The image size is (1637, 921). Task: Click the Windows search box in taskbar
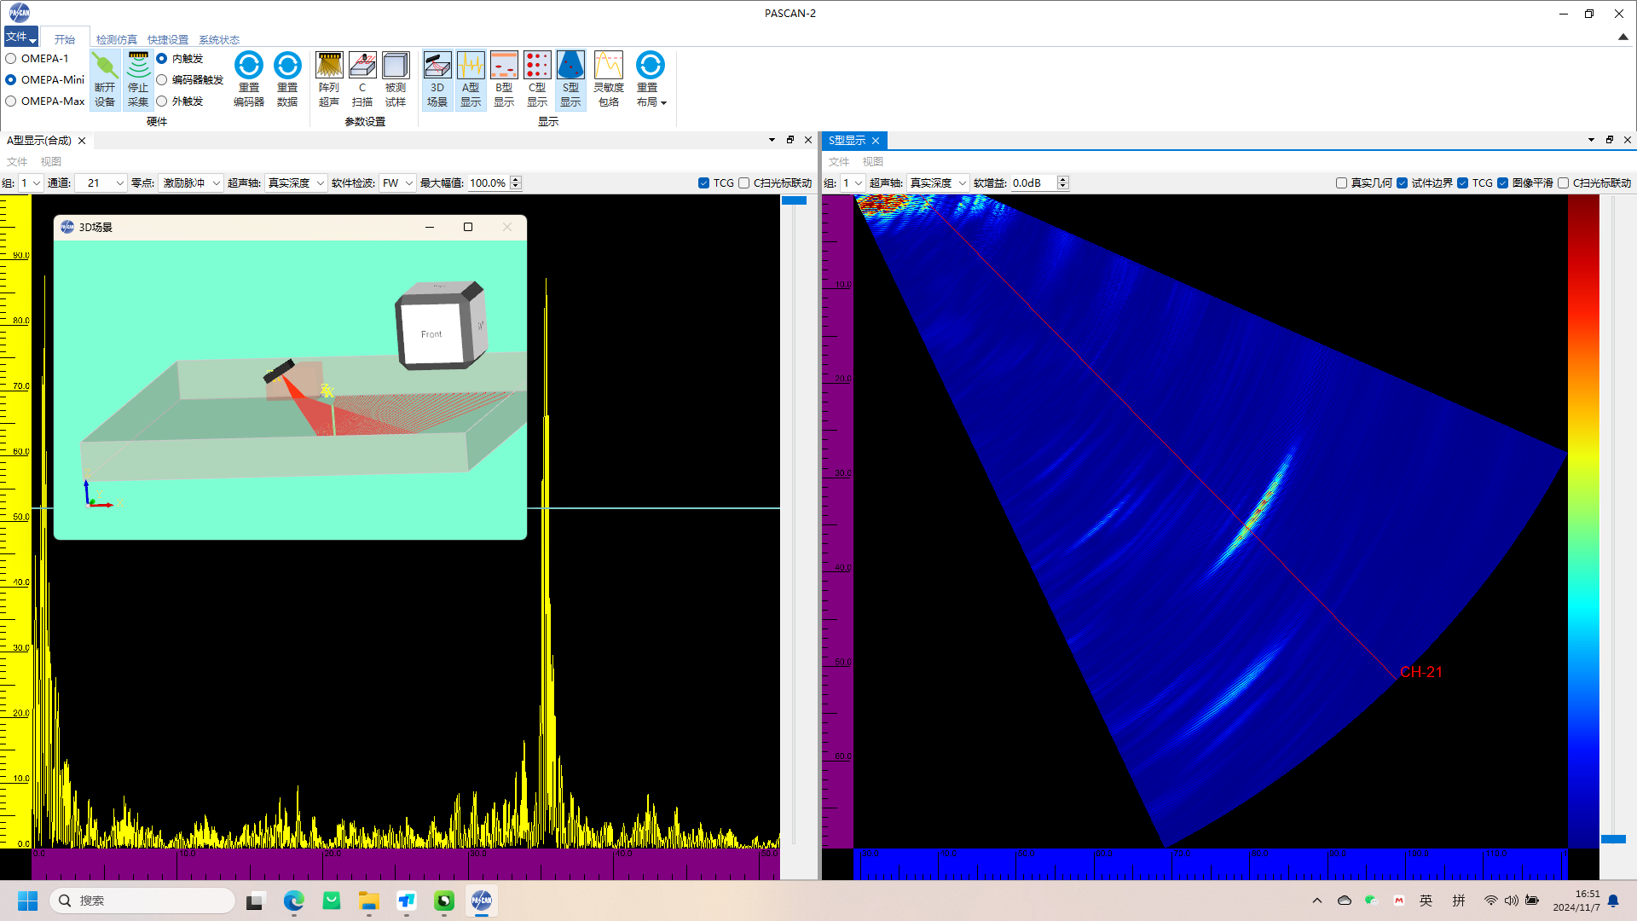coord(143,901)
